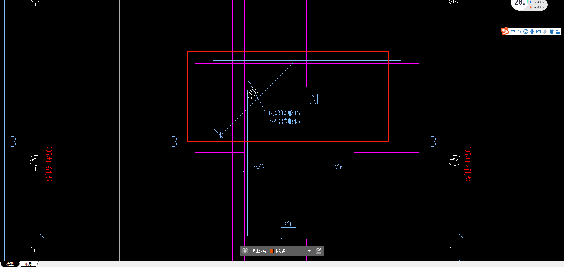
Task: Select the right red (H+150) note
Action: 468,164
